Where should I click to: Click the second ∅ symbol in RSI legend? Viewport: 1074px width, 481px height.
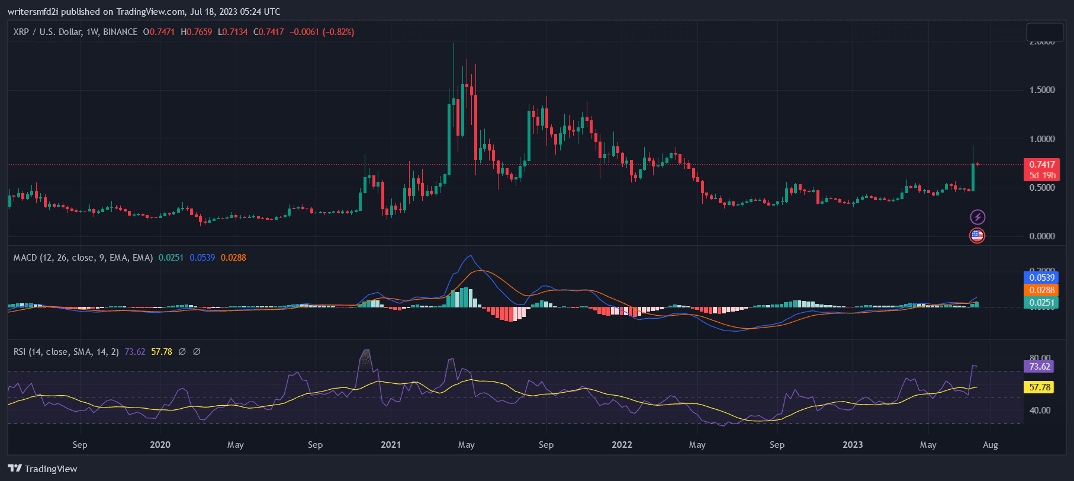point(197,352)
